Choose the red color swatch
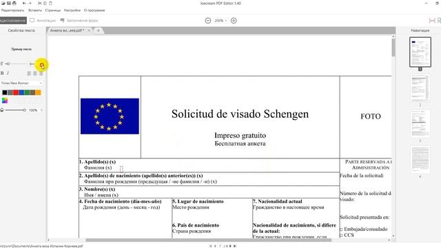The width and height of the screenshot is (441, 248). point(16,92)
